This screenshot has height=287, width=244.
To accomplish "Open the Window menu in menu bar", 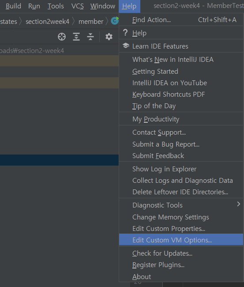I will click(103, 6).
